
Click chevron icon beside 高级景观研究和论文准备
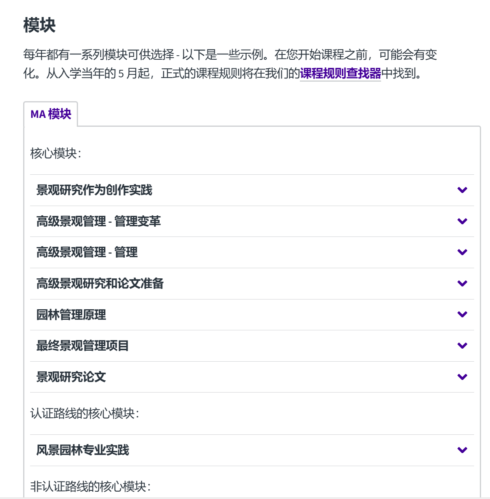click(462, 284)
